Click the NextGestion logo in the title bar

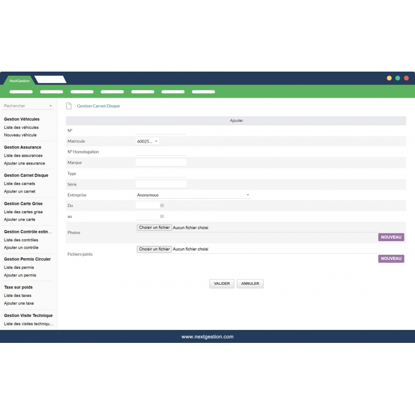click(19, 81)
